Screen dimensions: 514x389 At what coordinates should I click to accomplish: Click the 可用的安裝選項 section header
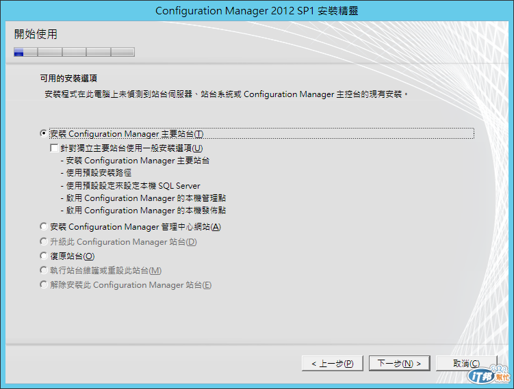tap(68, 78)
